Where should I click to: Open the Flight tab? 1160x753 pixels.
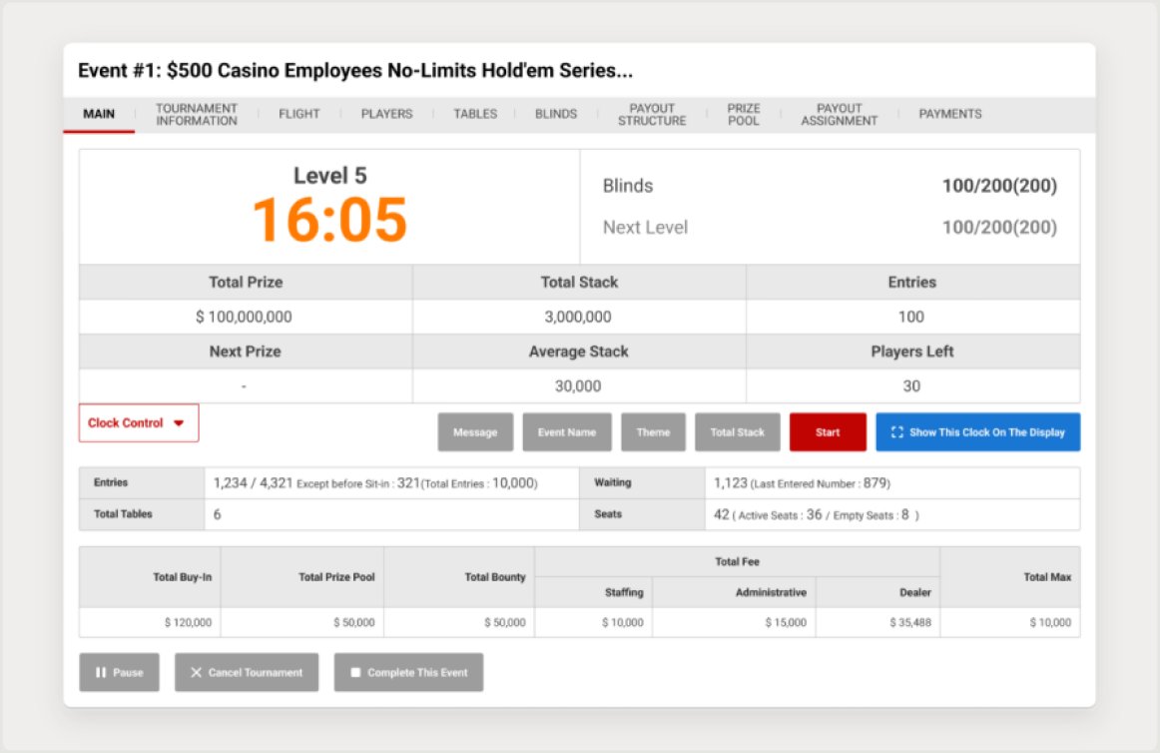298,114
